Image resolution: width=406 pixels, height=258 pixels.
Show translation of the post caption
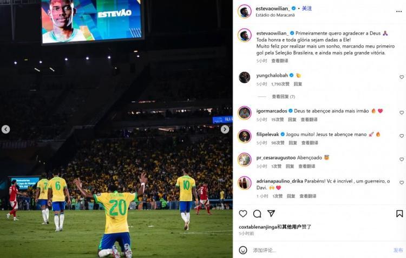point(280,61)
